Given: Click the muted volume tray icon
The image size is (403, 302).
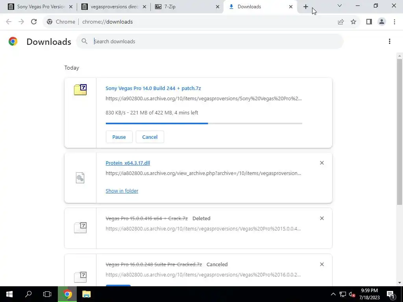Looking at the screenshot, I should point(352,294).
